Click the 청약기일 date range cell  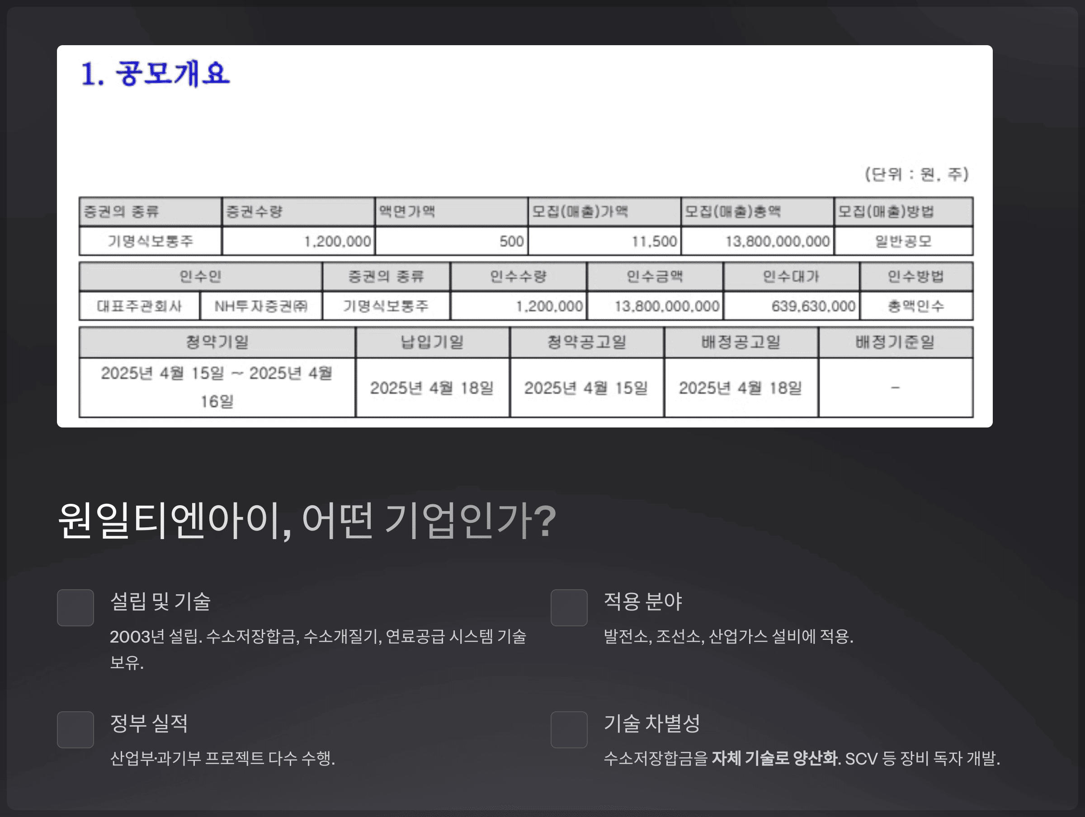(x=217, y=387)
